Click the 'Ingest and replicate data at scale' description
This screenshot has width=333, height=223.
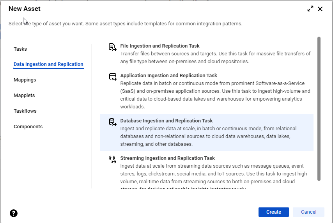point(208,136)
